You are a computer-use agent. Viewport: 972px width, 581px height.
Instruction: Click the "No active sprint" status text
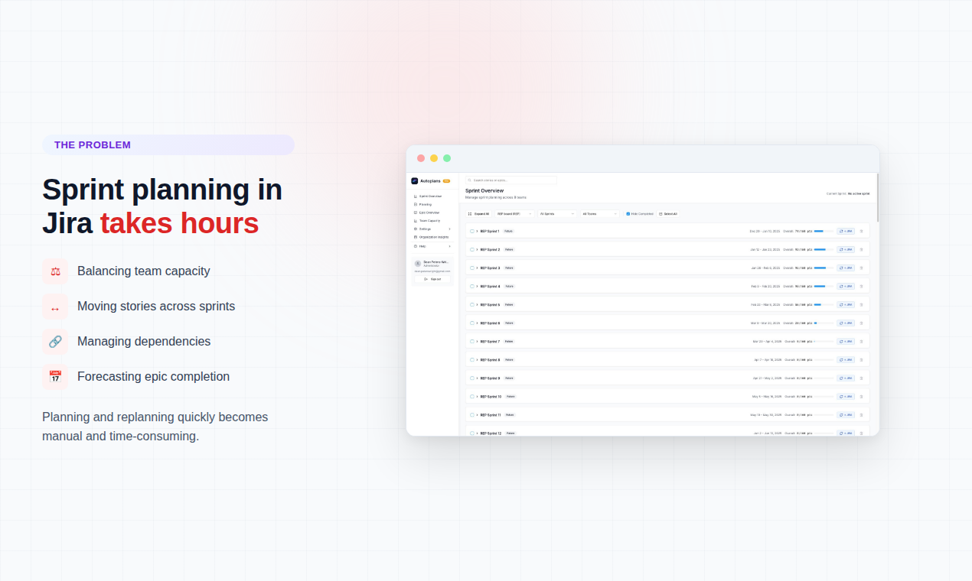click(859, 193)
